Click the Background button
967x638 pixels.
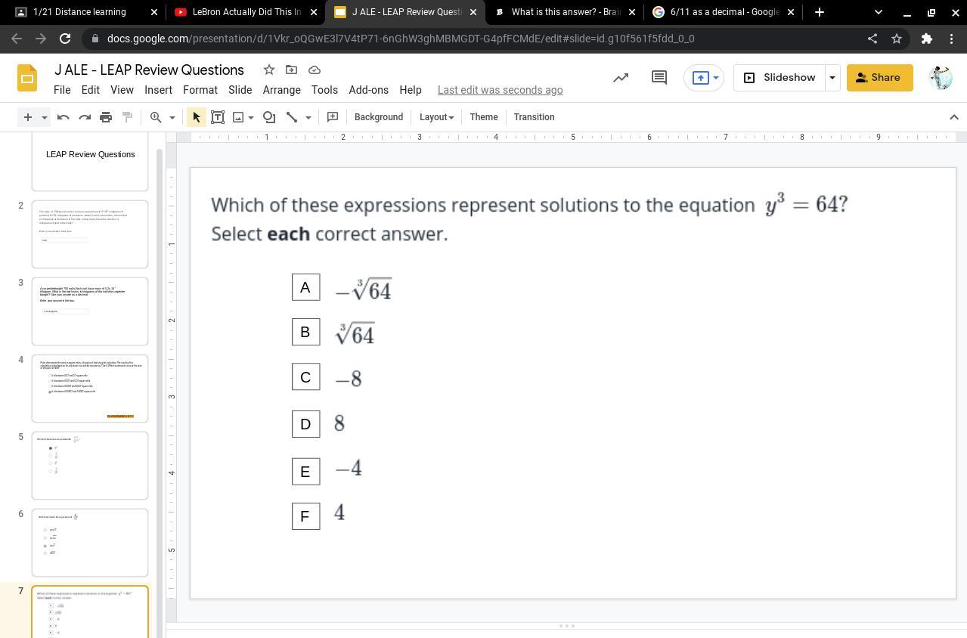click(378, 117)
